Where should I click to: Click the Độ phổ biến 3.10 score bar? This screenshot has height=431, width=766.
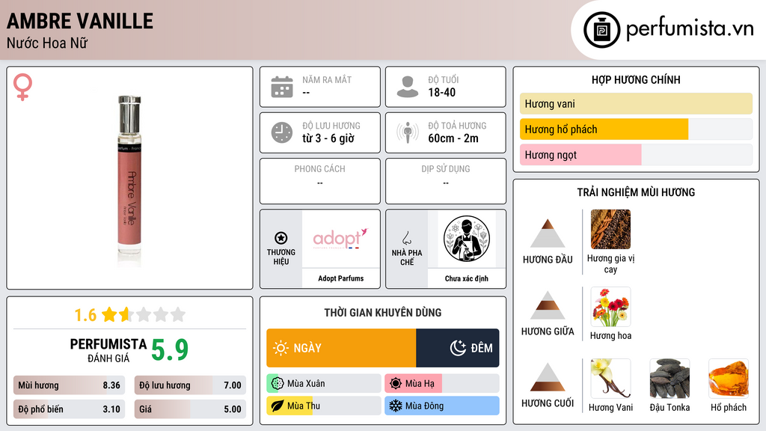coord(70,409)
